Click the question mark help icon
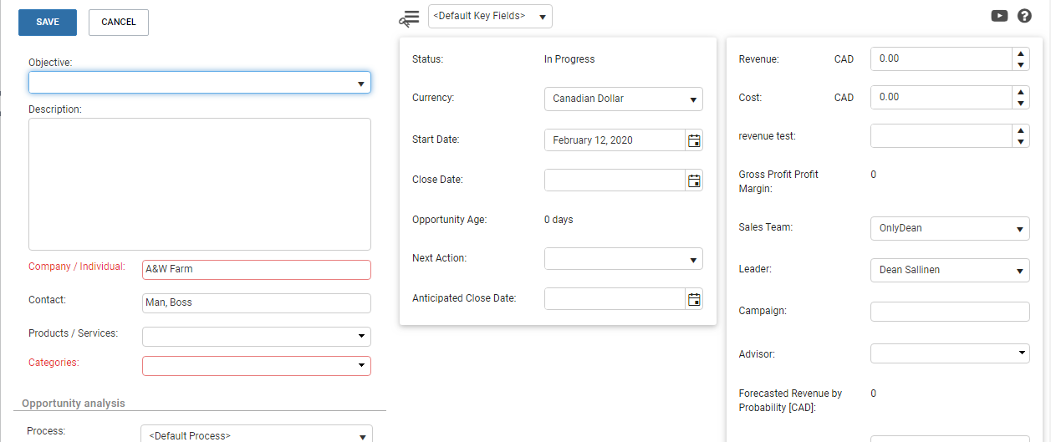Viewport: 1051px width, 442px height. 1024,15
